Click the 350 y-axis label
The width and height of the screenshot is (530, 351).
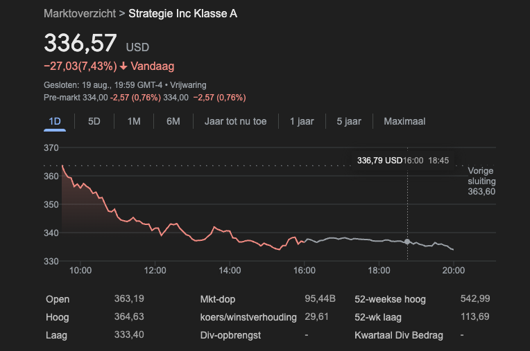point(51,205)
